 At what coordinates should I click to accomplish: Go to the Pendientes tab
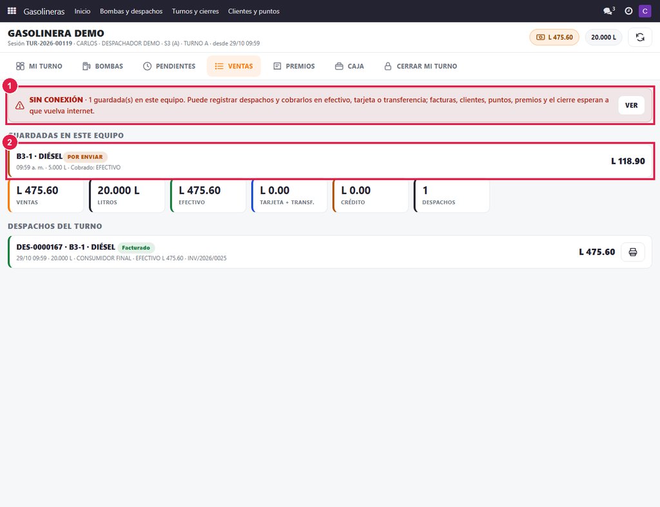pos(170,66)
